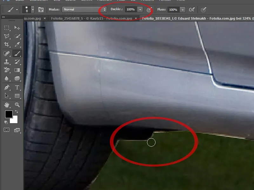Select the Hand tool
Image resolution: width=254 pixels, height=190 pixels.
7,105
